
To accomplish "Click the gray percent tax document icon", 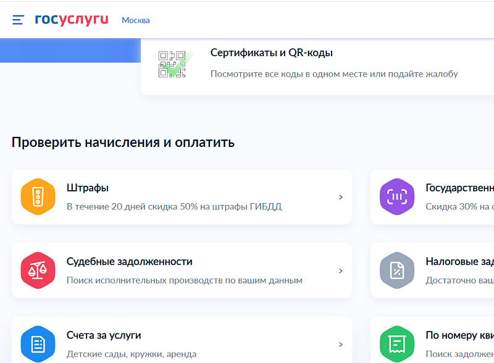I will point(396,270).
